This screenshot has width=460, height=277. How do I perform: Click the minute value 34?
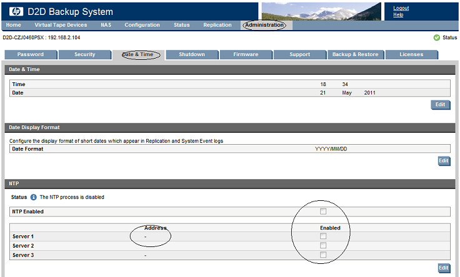[345, 84]
